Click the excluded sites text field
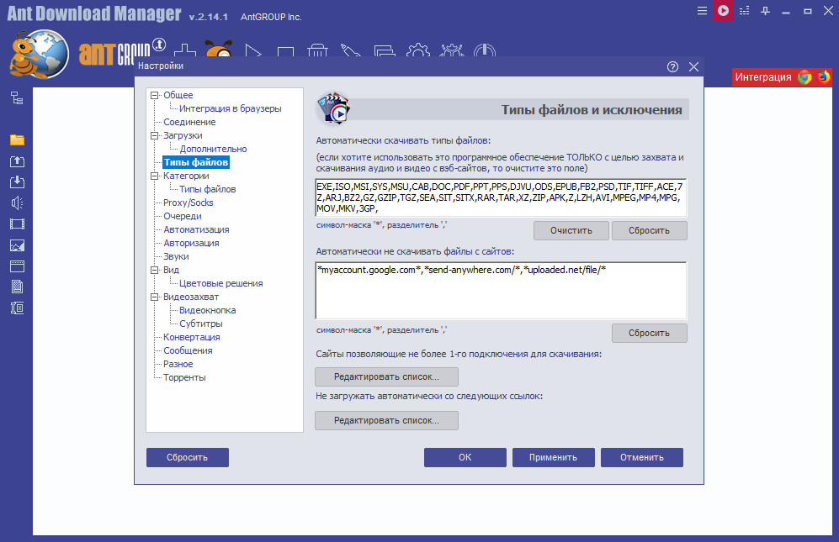Screen dimensions: 839x542 click(x=501, y=291)
